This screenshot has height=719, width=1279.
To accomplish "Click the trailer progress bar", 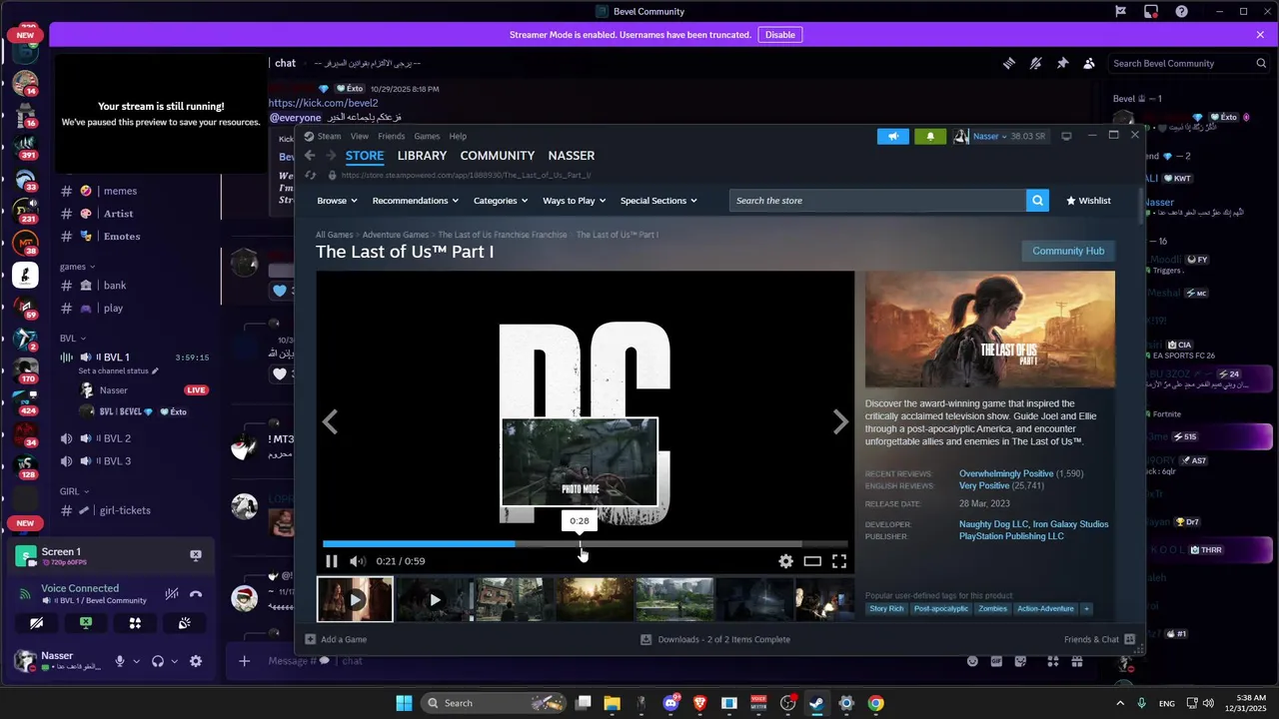I will coord(586,544).
